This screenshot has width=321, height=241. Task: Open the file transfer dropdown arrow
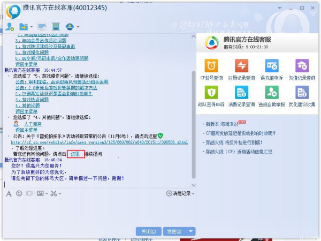32,27
